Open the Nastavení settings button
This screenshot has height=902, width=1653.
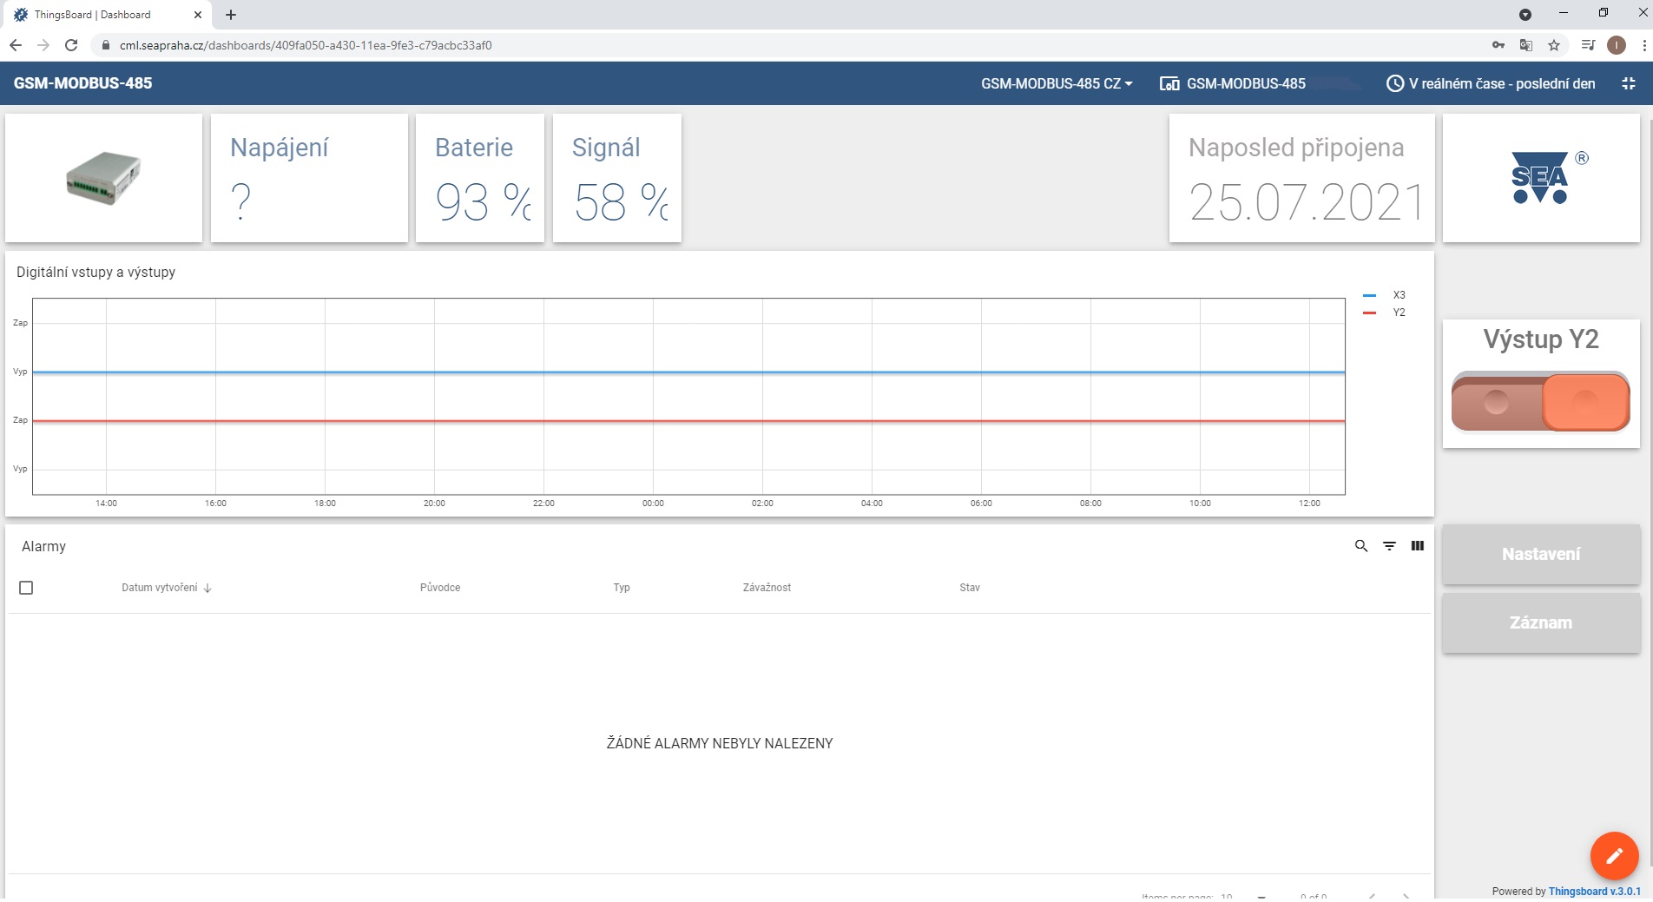[x=1541, y=554]
